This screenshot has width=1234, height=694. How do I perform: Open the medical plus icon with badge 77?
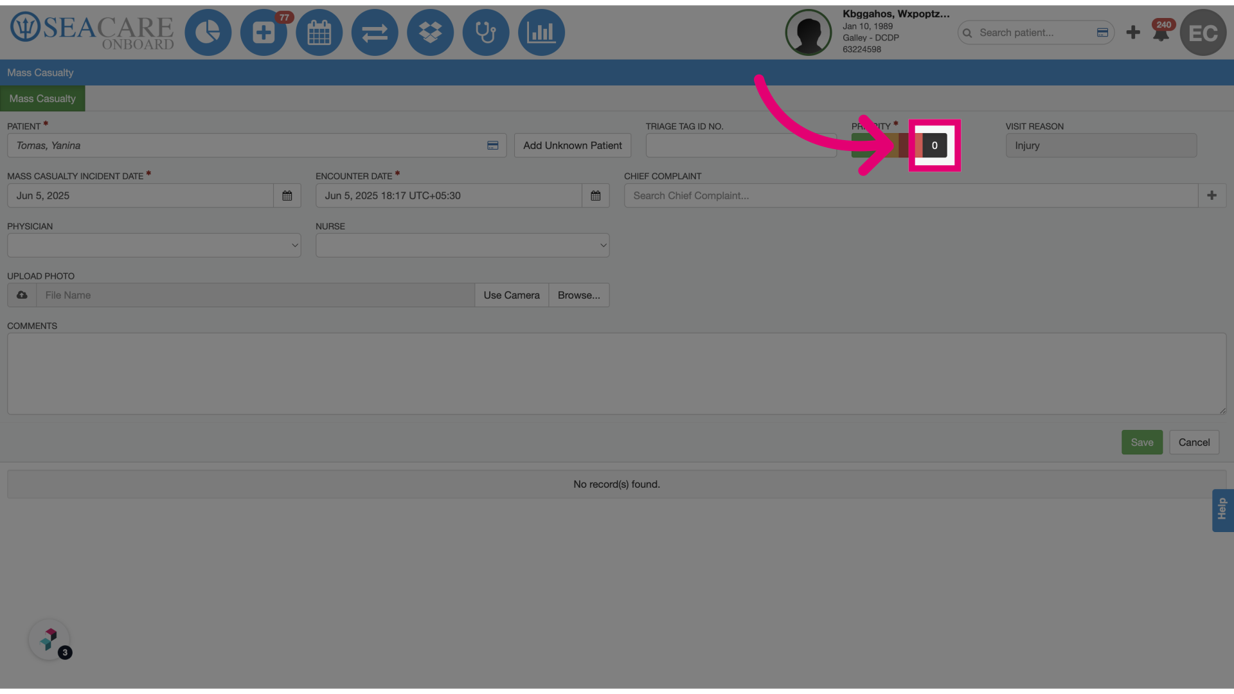click(264, 32)
